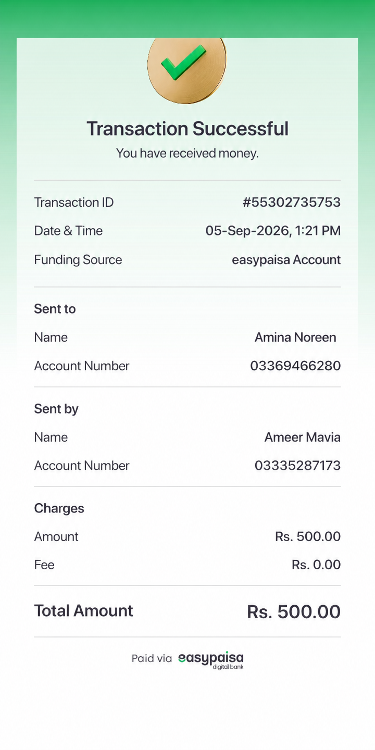The width and height of the screenshot is (375, 750).
Task: Select the Sent to section header
Action: pyautogui.click(x=55, y=309)
